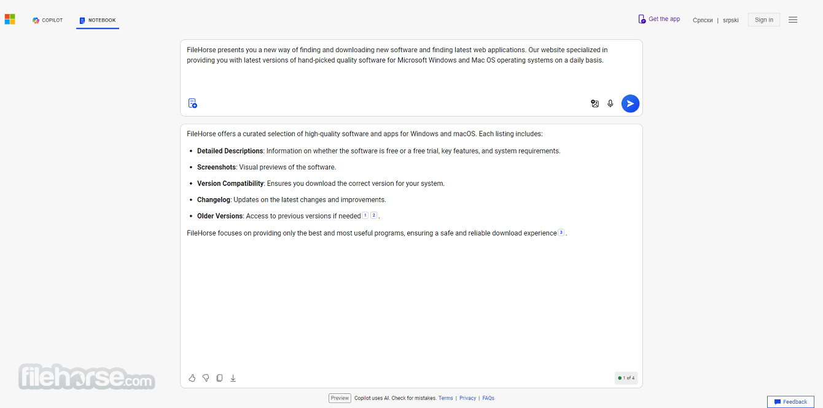Click the Sign in button

coord(764,20)
